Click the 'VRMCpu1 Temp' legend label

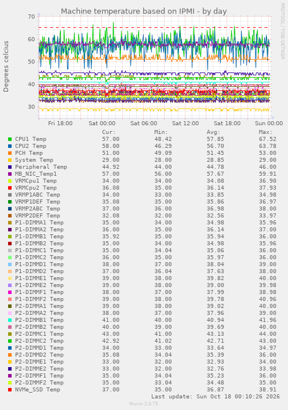(x=36, y=181)
